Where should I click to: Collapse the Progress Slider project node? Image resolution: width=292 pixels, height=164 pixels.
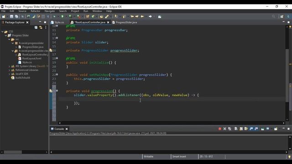(x=6, y=36)
